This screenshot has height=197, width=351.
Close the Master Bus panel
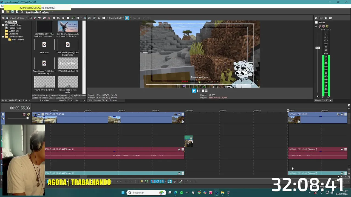(330, 100)
